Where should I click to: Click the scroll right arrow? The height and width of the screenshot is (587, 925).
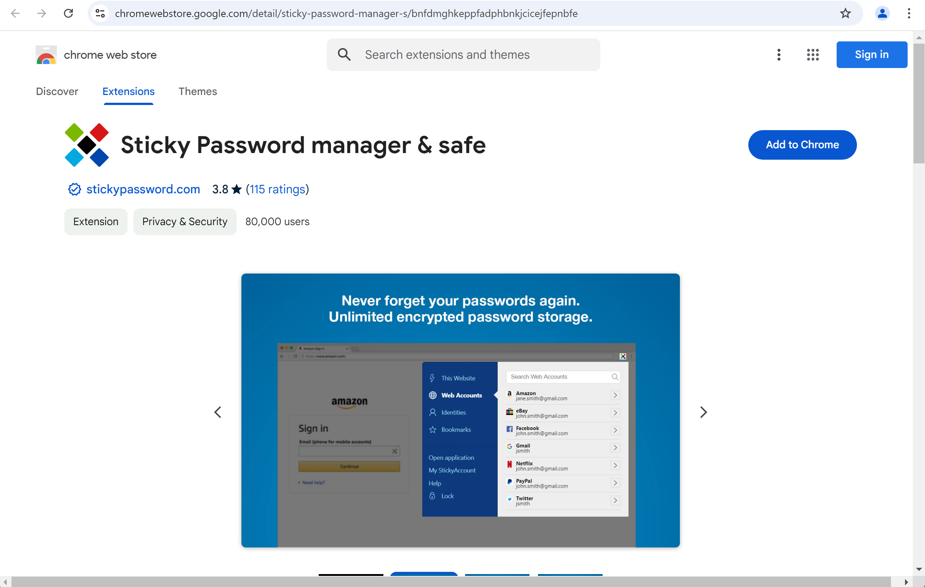click(x=906, y=581)
